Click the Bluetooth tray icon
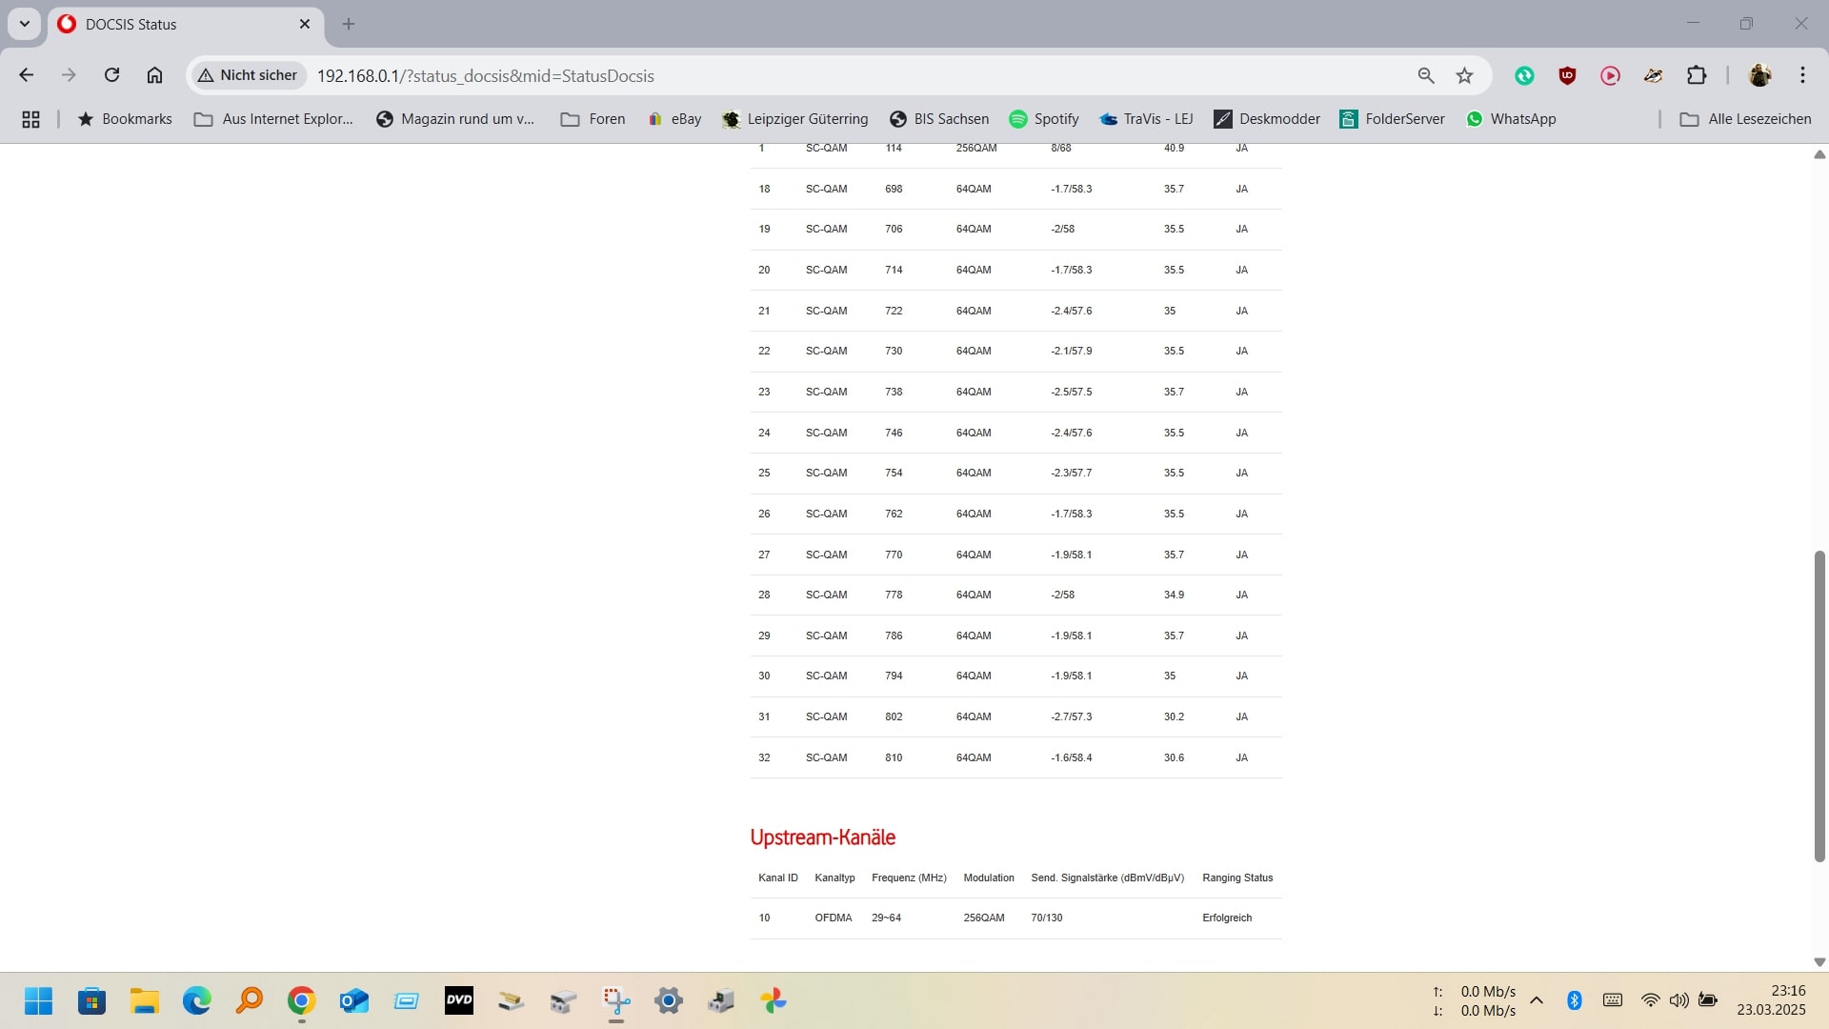Viewport: 1829px width, 1029px height. click(x=1575, y=999)
